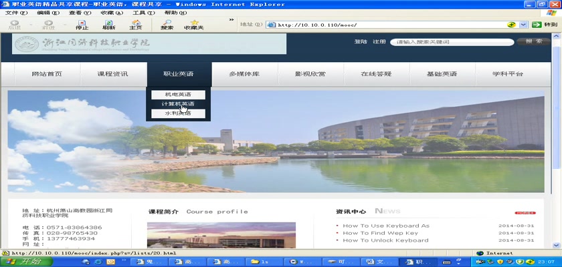Click the site 搜索 search button
The width and height of the screenshot is (562, 267).
tap(534, 41)
